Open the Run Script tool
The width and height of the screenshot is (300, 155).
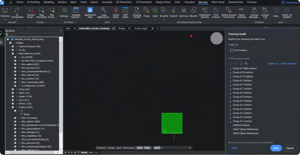[52, 13]
